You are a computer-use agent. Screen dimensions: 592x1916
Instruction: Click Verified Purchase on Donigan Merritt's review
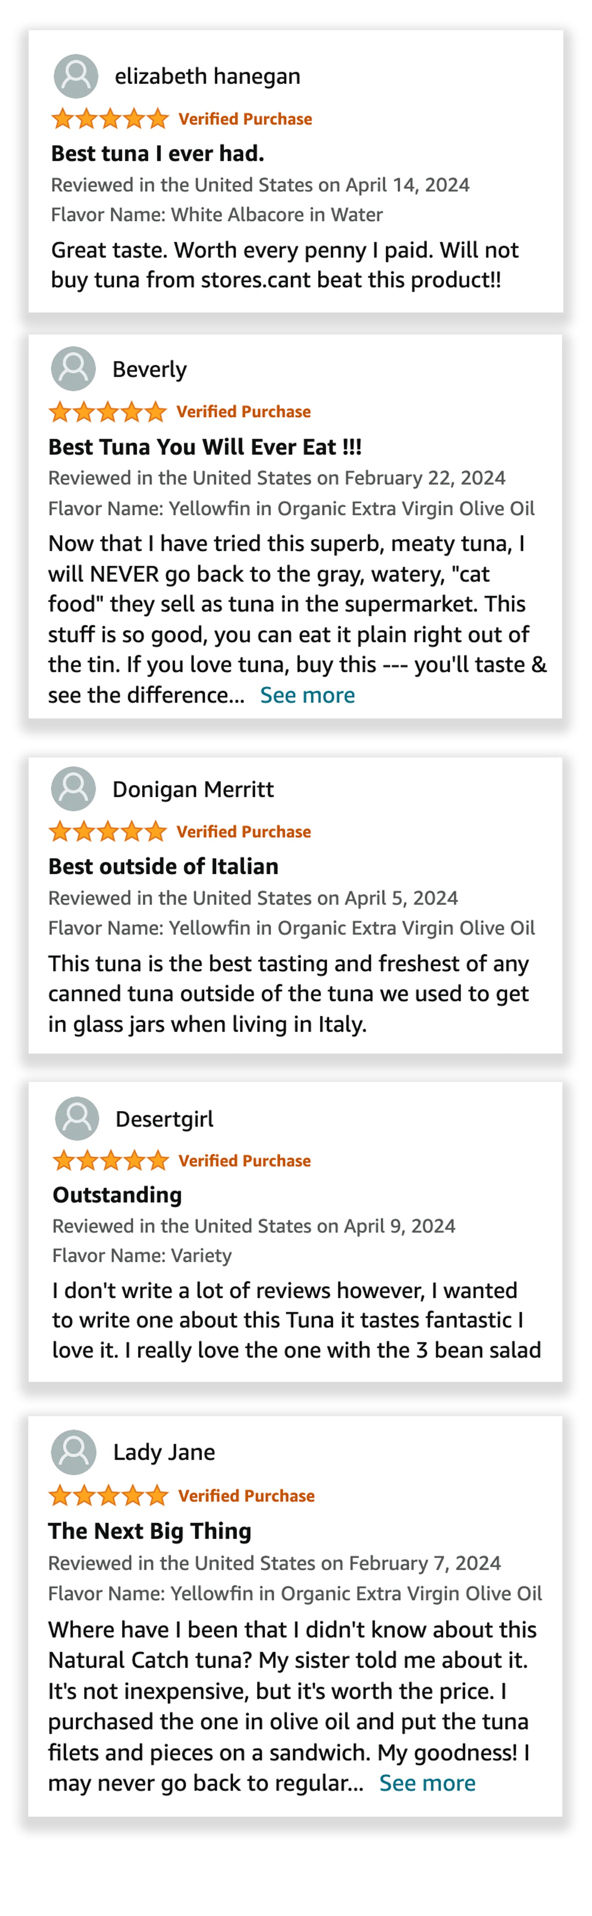click(x=243, y=832)
